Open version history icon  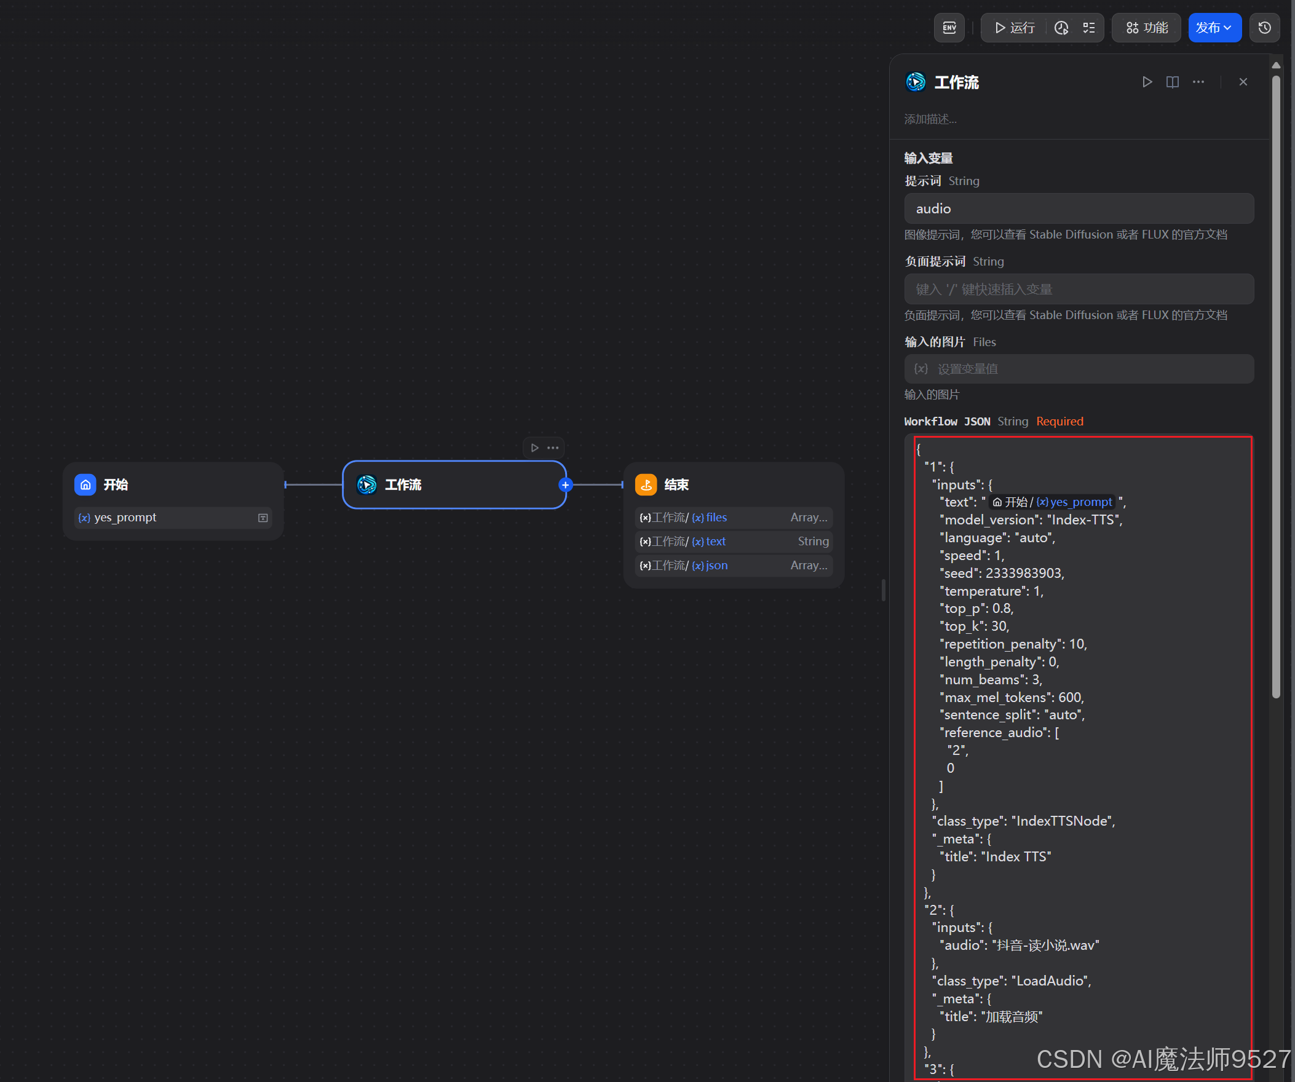coord(1264,28)
